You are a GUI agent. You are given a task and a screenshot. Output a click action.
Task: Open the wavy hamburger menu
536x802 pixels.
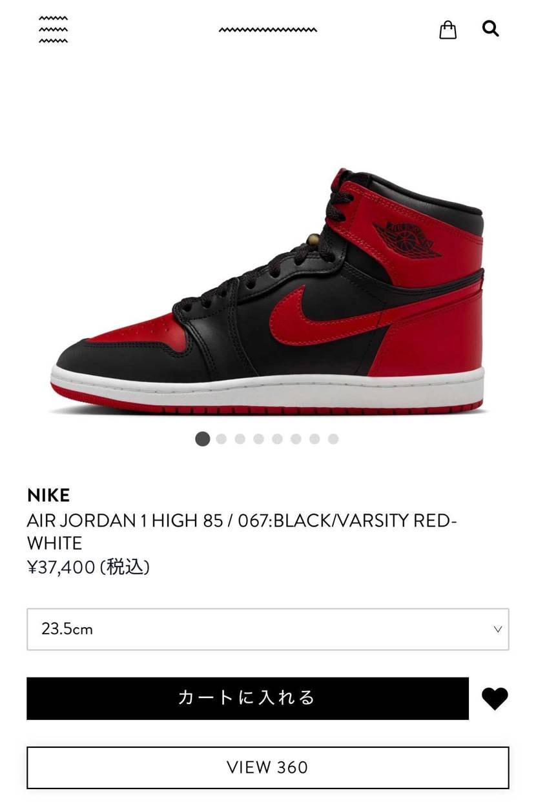53,30
